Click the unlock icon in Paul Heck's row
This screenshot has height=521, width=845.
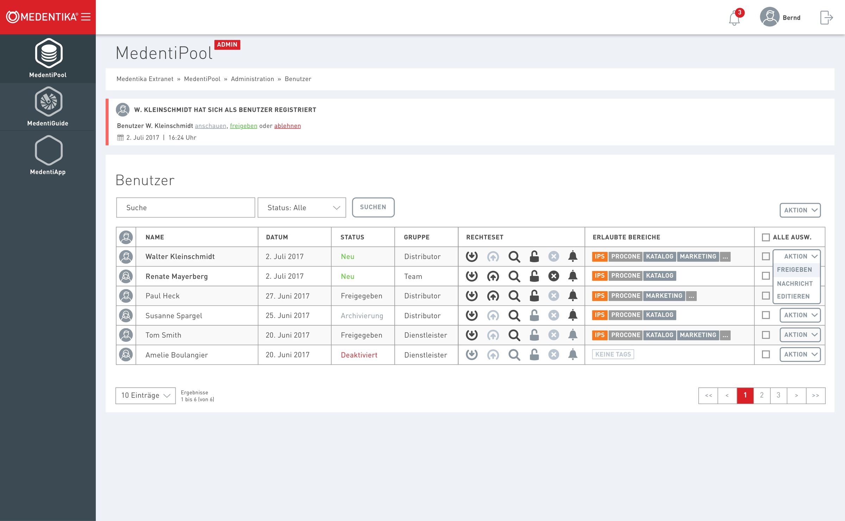pos(534,296)
